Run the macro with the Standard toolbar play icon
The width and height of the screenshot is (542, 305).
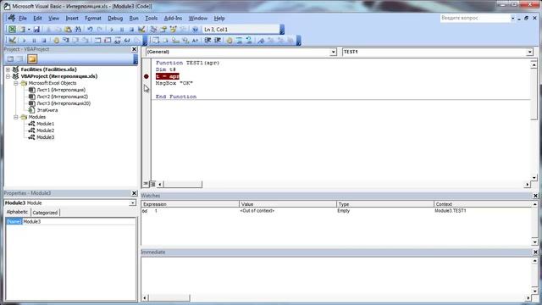click(111, 30)
